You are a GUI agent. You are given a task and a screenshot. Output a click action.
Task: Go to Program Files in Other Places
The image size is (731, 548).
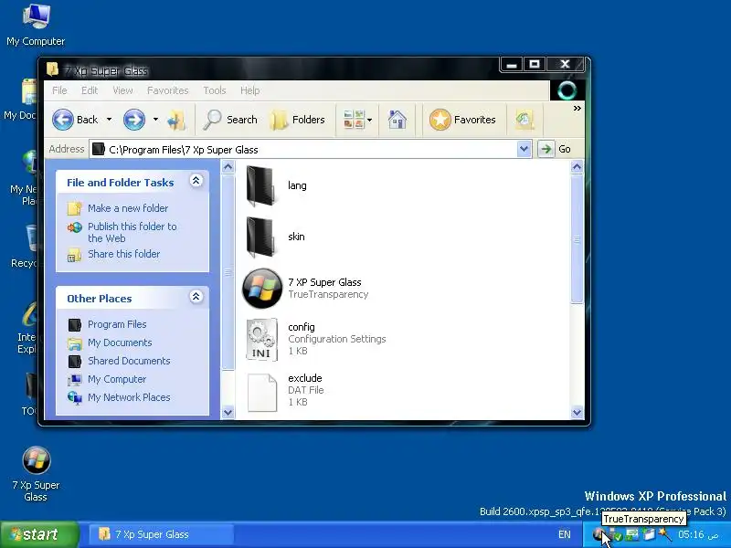[x=117, y=324]
